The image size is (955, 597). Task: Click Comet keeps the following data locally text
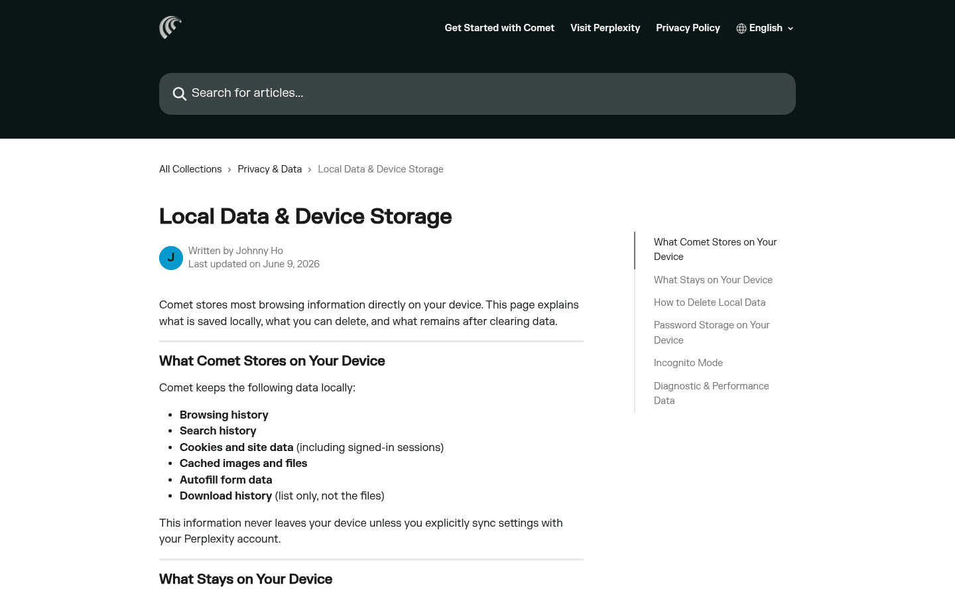coord(257,387)
